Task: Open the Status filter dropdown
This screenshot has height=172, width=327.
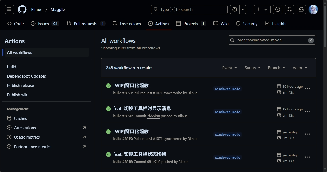Action: 252,68
